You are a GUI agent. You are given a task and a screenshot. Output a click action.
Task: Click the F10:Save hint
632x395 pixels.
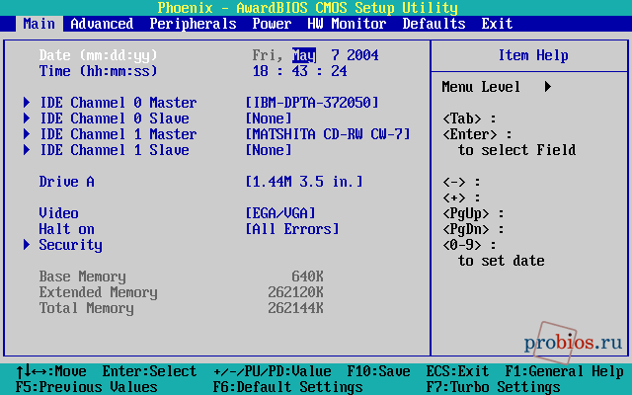(379, 371)
